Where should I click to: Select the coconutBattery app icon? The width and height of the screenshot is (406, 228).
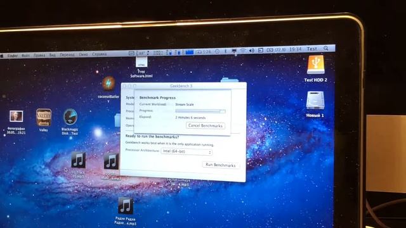coord(108,83)
